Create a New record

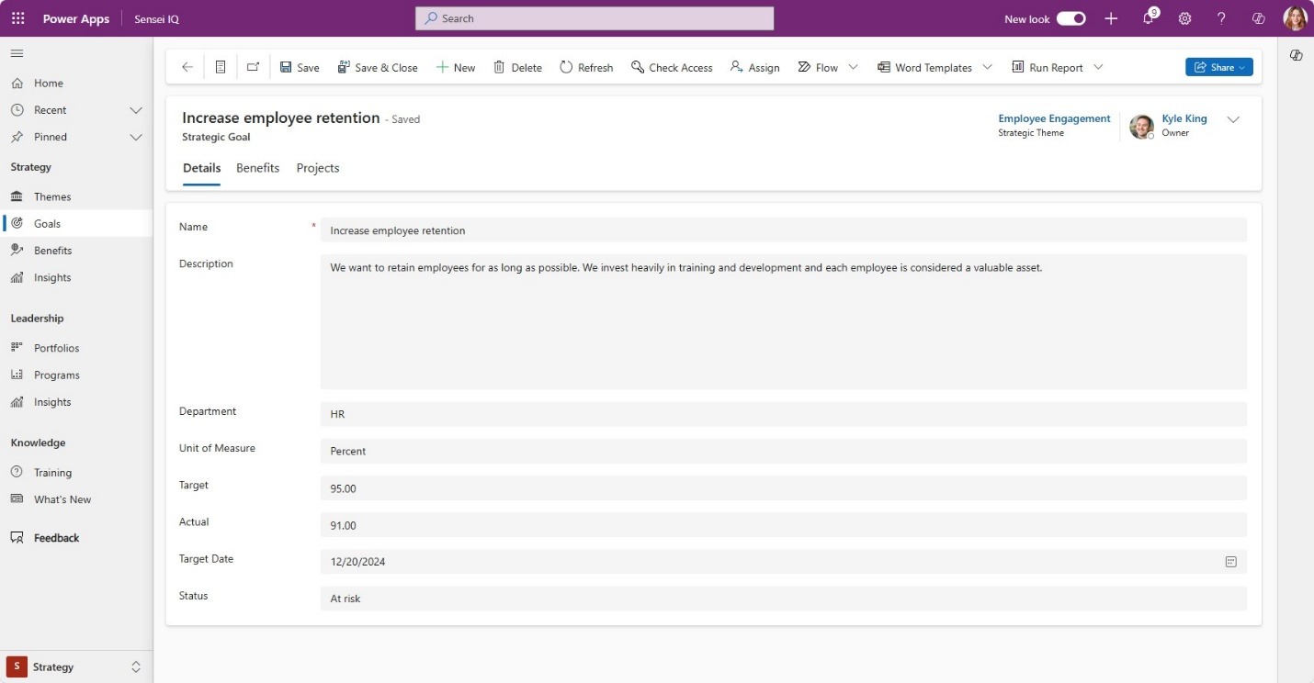[456, 67]
